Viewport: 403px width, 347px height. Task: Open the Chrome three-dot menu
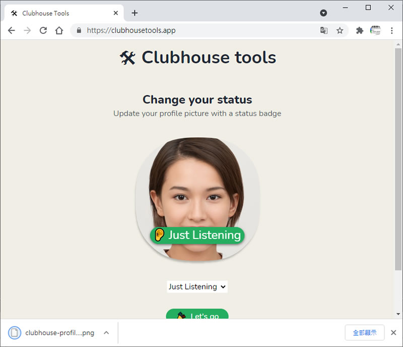[392, 30]
